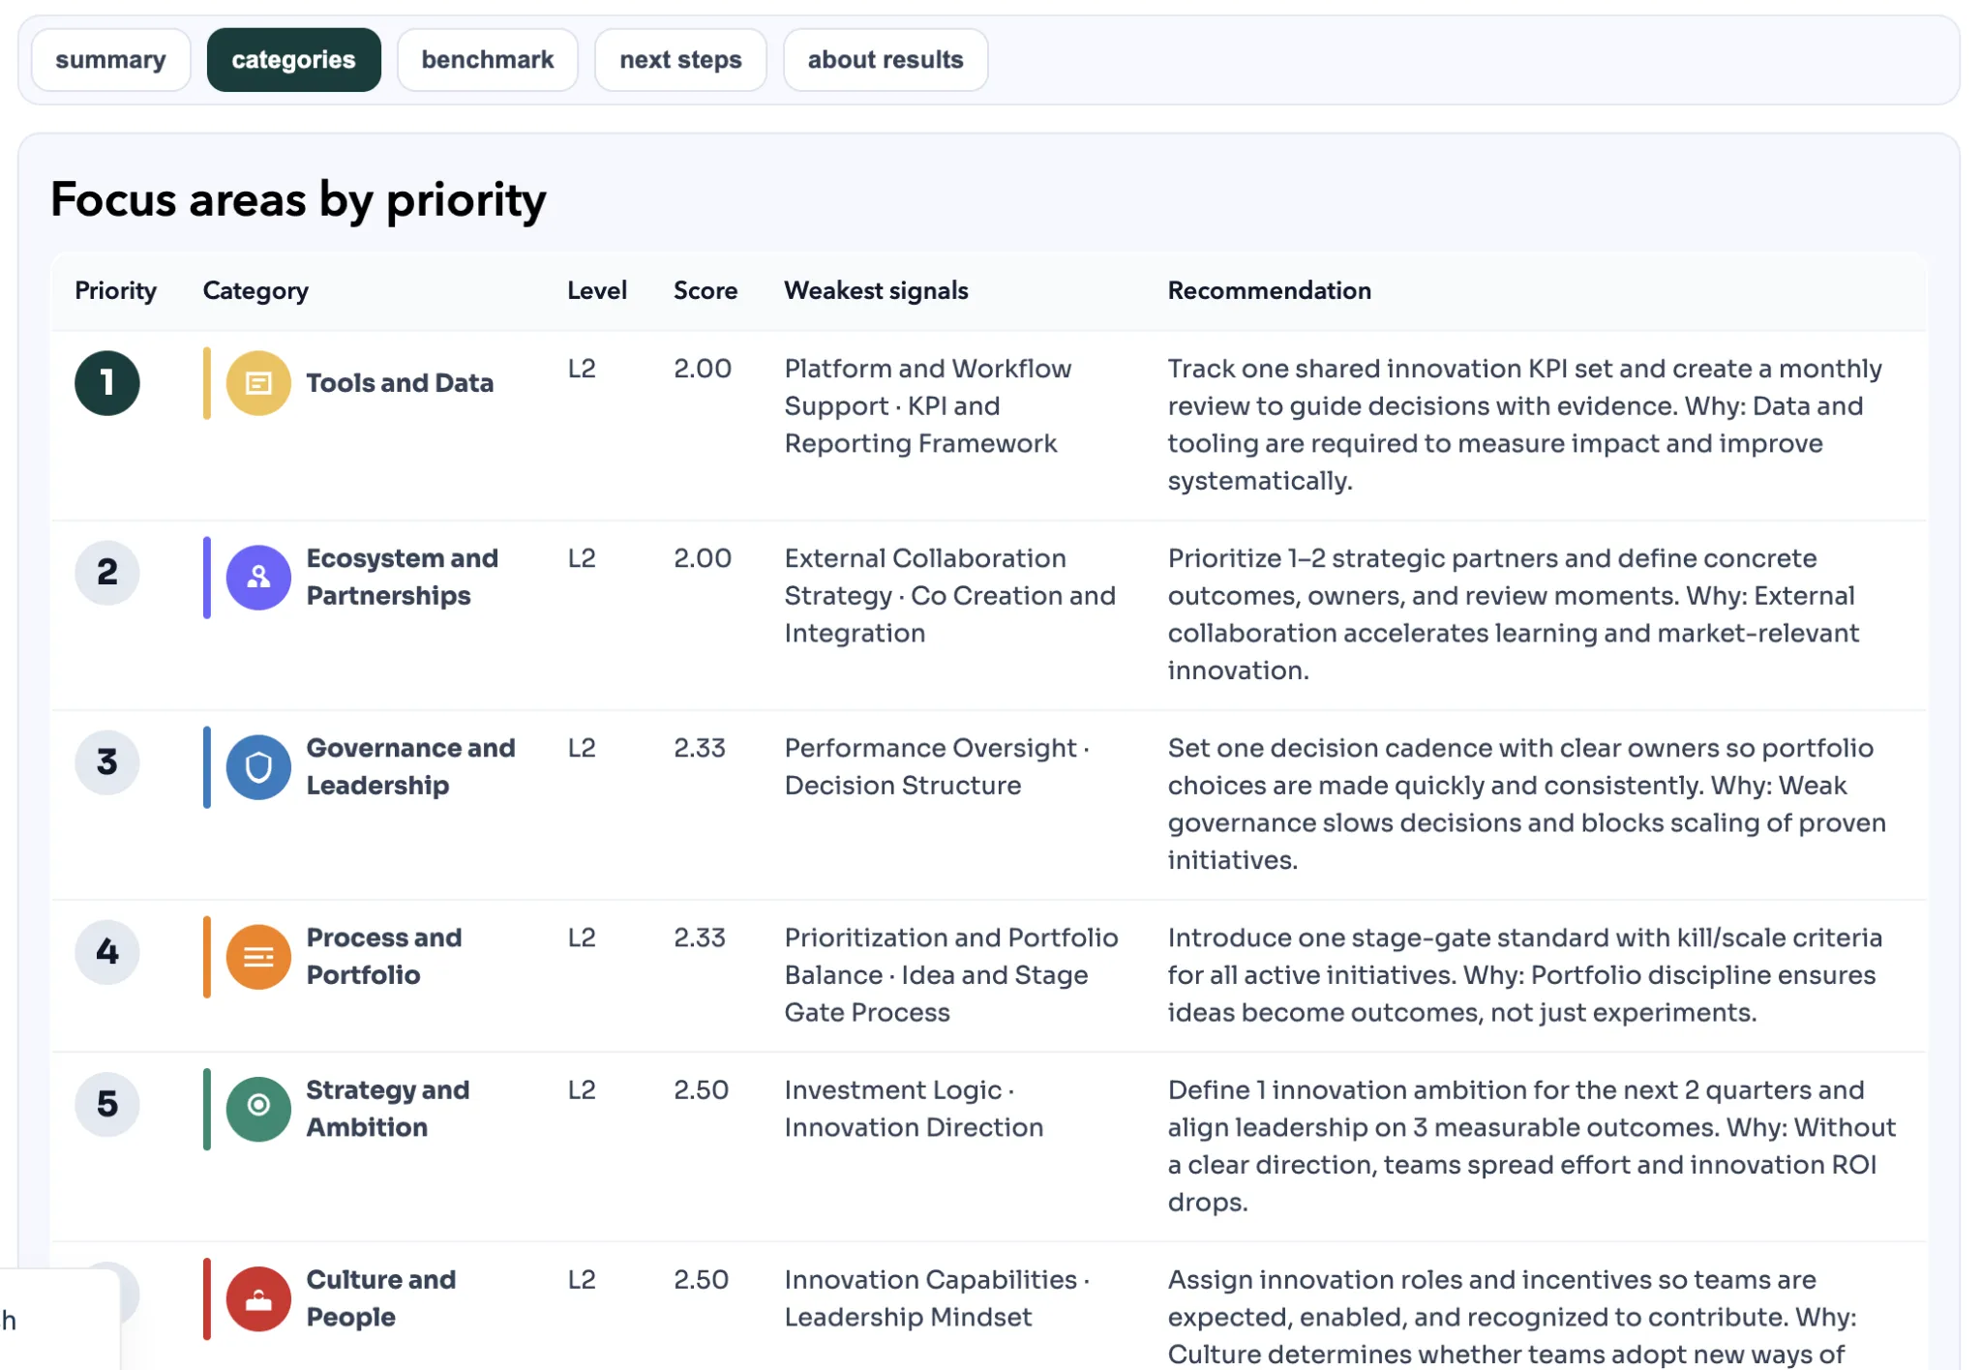Image resolution: width=1982 pixels, height=1370 pixels.
Task: Click the stage-gate standard recommendation text
Action: 1526,974
